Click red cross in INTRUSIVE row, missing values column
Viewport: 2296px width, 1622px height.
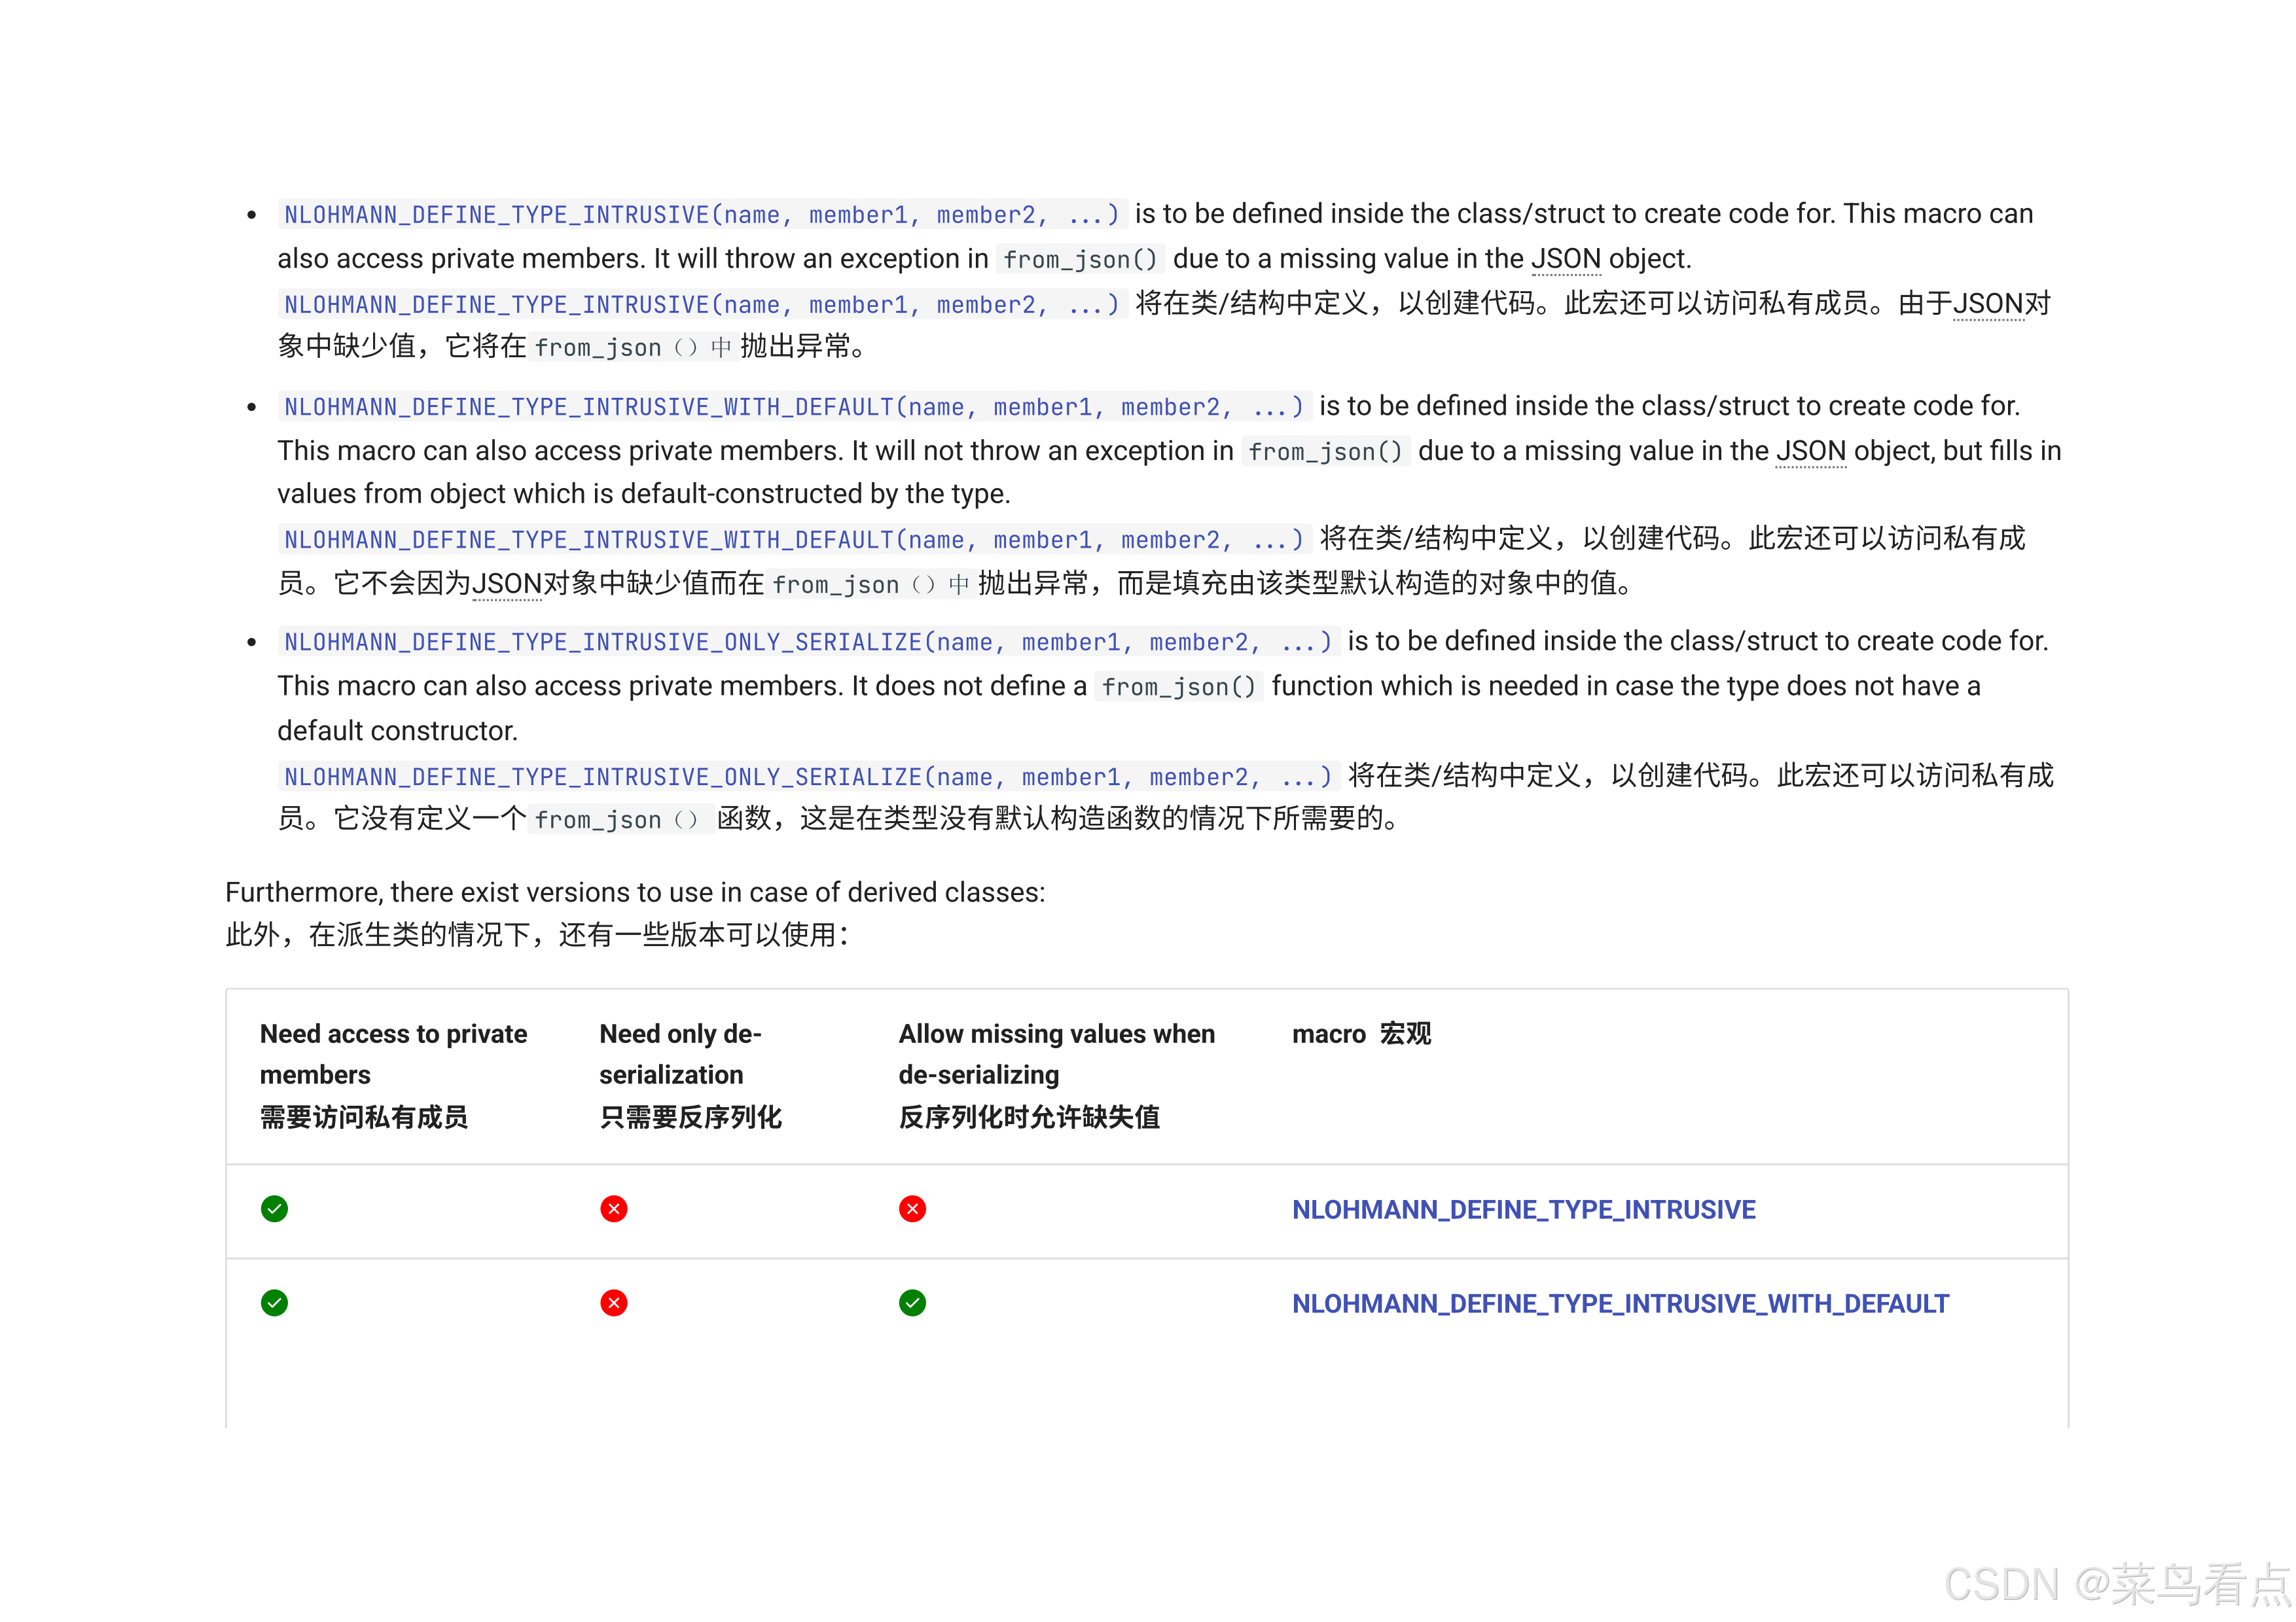pyautogui.click(x=912, y=1209)
